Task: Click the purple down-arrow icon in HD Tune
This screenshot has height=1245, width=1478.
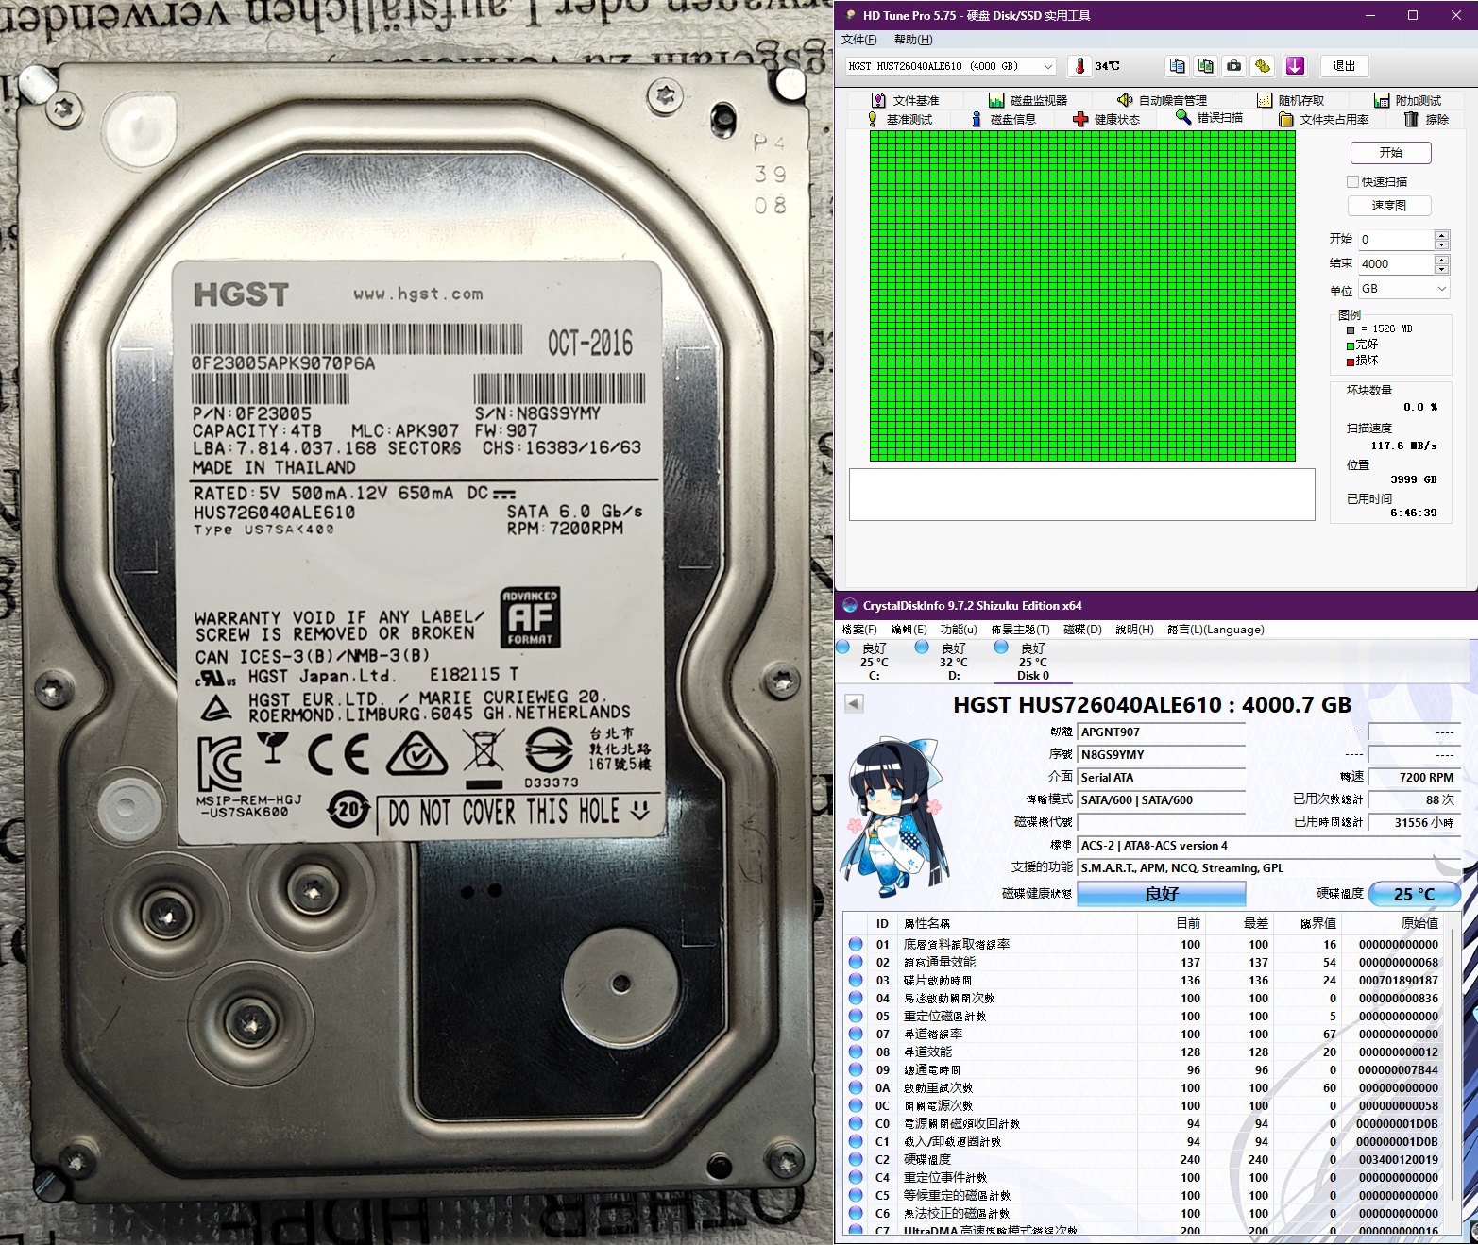Action: (x=1295, y=66)
